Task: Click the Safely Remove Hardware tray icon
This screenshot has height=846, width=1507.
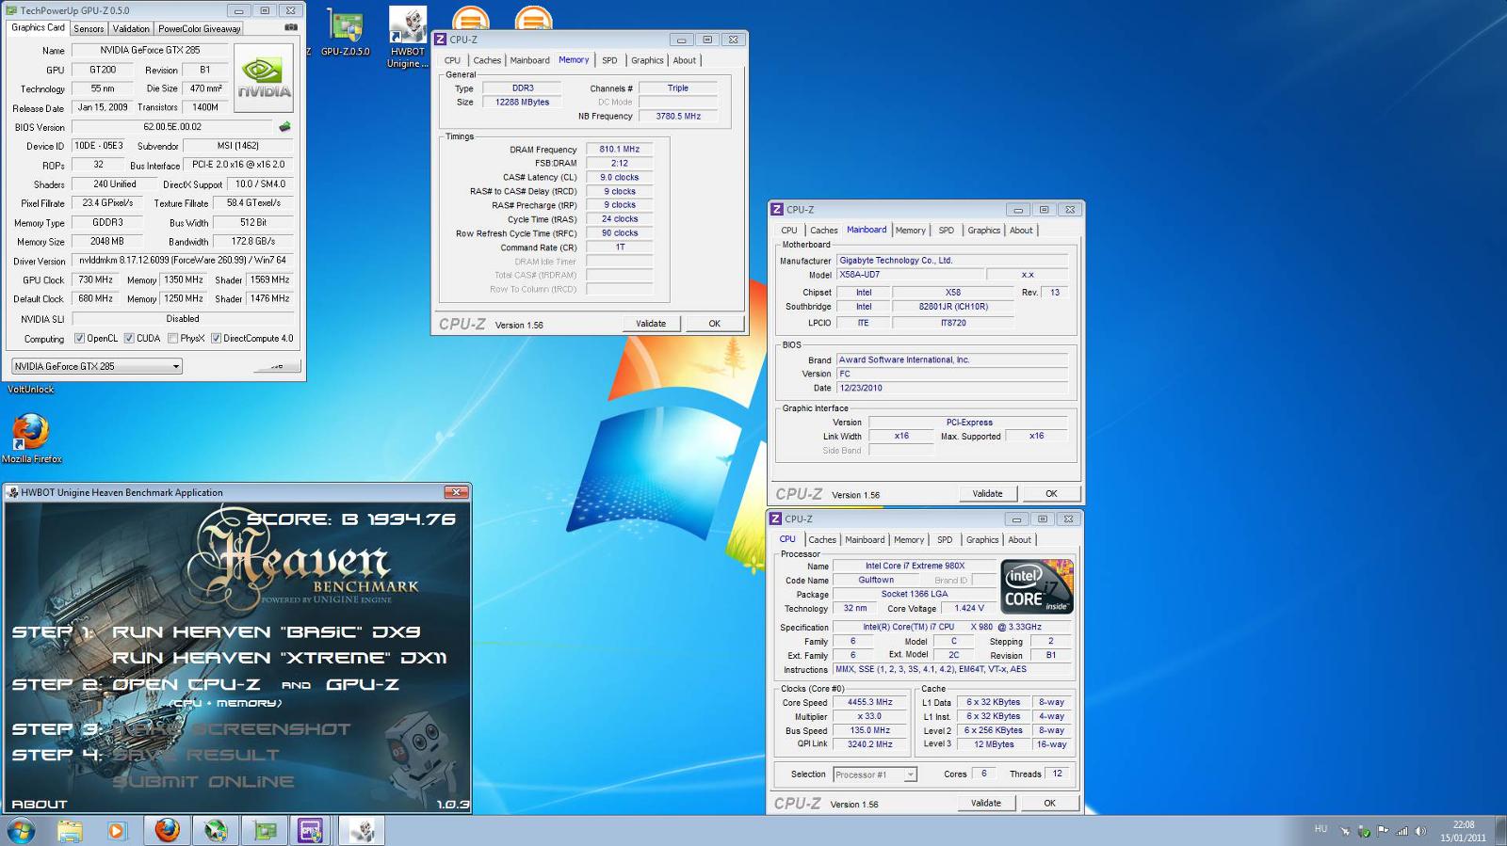Action: pyautogui.click(x=1364, y=831)
